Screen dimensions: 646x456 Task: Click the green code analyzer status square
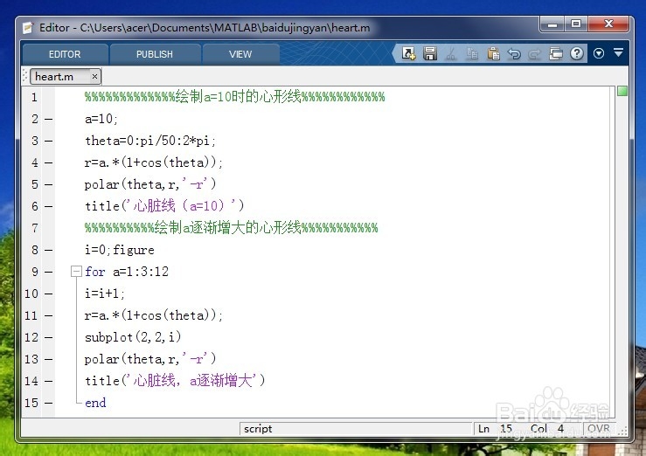(x=622, y=91)
